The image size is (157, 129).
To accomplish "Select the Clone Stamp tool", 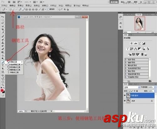I will point(3,43).
